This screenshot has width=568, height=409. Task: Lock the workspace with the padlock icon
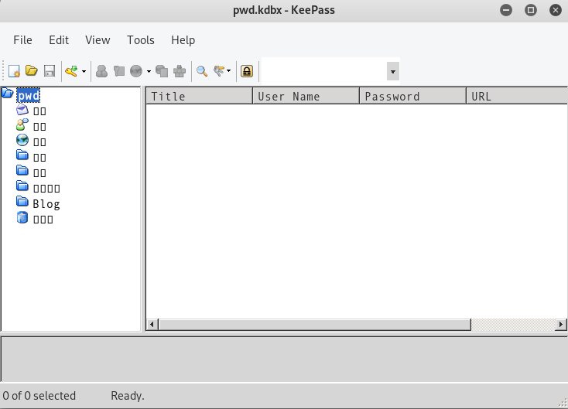click(x=247, y=71)
